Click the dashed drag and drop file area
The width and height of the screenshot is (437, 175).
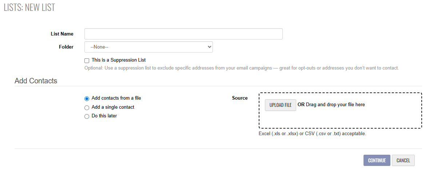tap(340, 111)
